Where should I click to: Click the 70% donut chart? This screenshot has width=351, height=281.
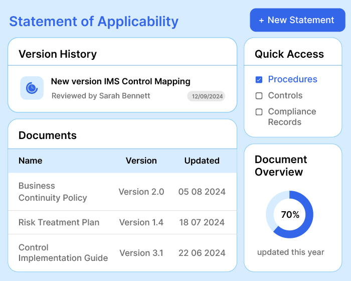point(290,215)
